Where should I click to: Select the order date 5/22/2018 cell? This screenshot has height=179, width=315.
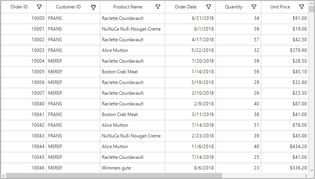coord(190,50)
